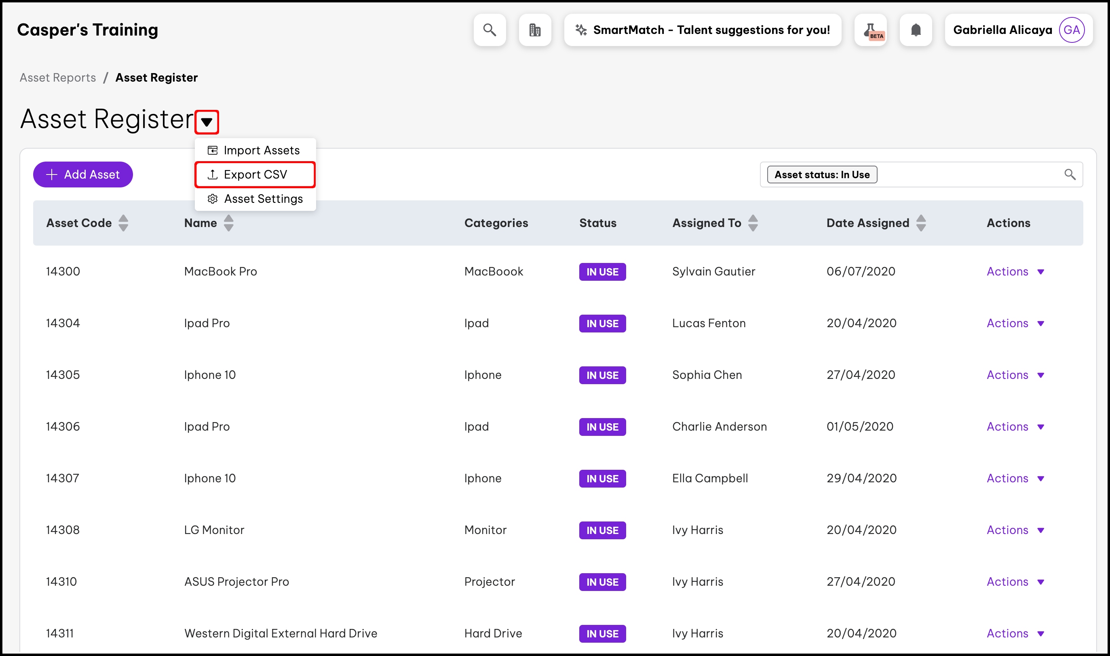Sort by Assigned To column arrows
The width and height of the screenshot is (1110, 656).
click(x=753, y=223)
